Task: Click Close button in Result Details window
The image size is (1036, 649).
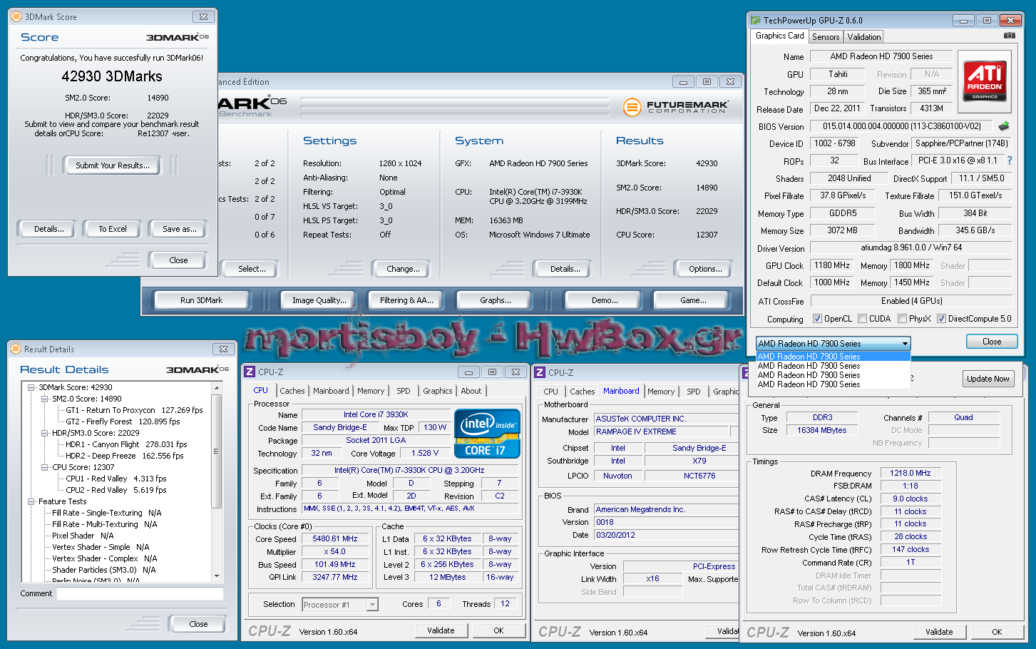Action: pos(198,624)
